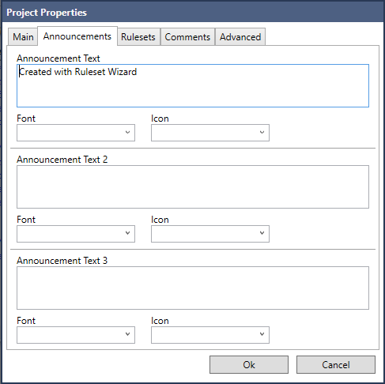Expand Icon dropdown for Announcement Text 2
This screenshot has width=385, height=384.
(x=210, y=234)
